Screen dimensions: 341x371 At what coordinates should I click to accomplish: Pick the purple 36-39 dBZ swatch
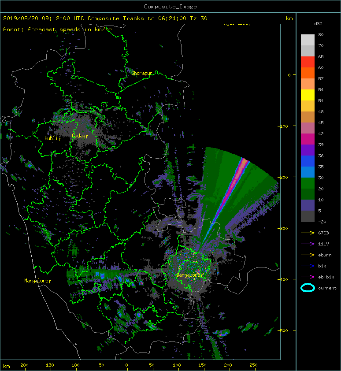point(308,150)
